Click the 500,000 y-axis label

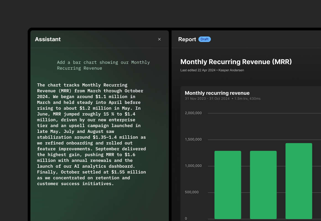coord(191,192)
